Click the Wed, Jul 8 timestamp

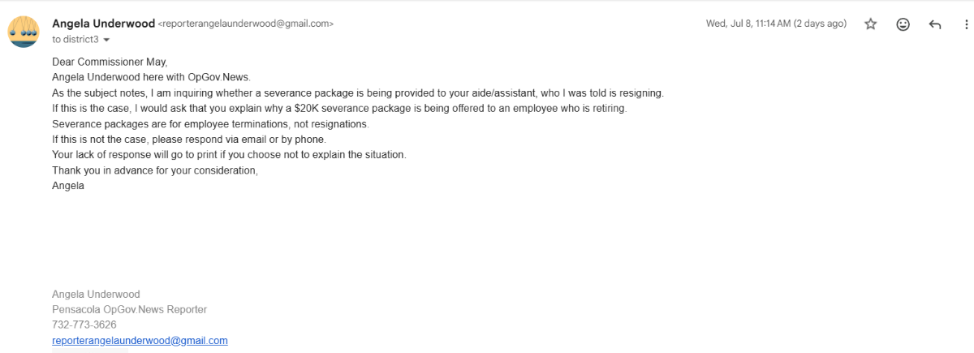[776, 24]
